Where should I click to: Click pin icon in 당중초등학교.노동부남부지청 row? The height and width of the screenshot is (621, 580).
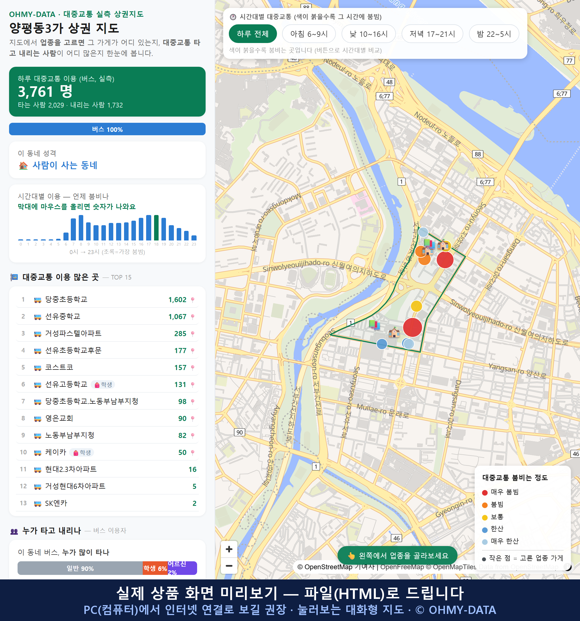point(193,401)
